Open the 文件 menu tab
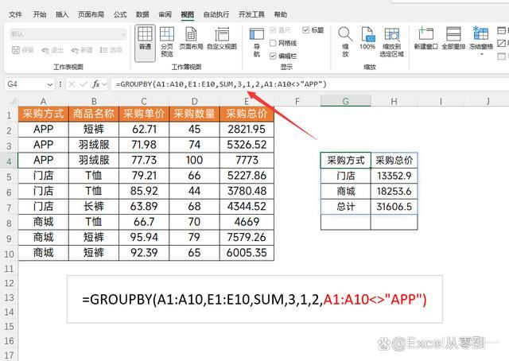The height and width of the screenshot is (361, 509). [15, 14]
